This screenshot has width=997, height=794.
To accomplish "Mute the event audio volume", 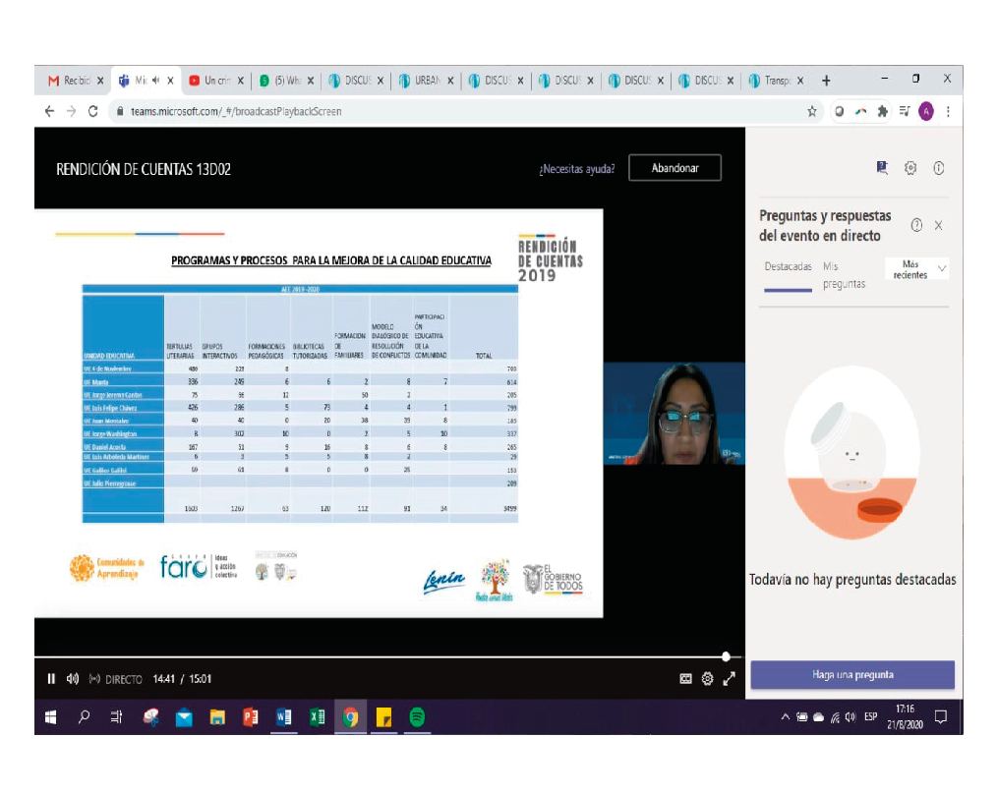I will [72, 678].
